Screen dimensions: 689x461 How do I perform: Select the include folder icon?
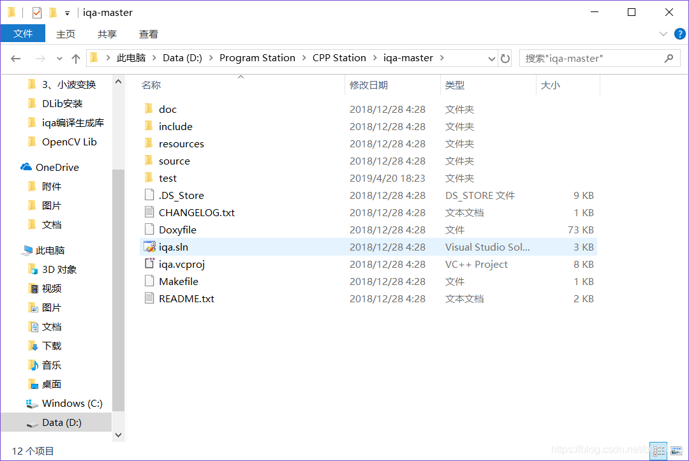[149, 126]
